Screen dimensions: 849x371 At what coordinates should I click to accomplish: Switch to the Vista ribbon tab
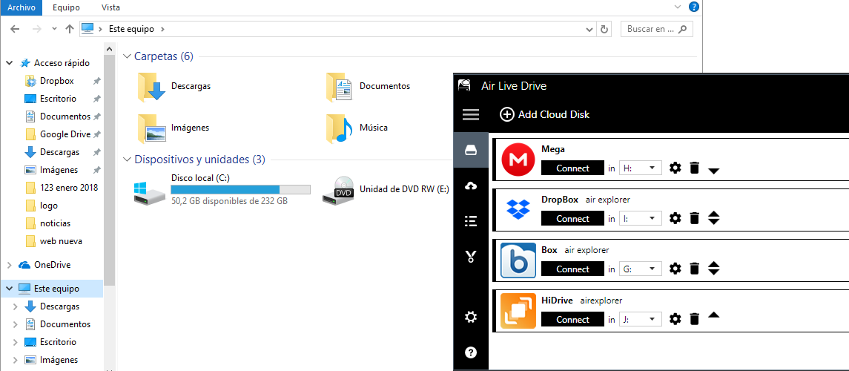click(x=111, y=7)
